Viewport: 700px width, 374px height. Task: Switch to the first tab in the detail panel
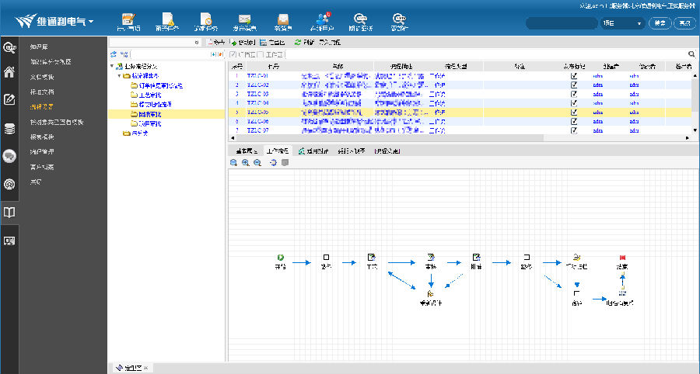(x=246, y=151)
